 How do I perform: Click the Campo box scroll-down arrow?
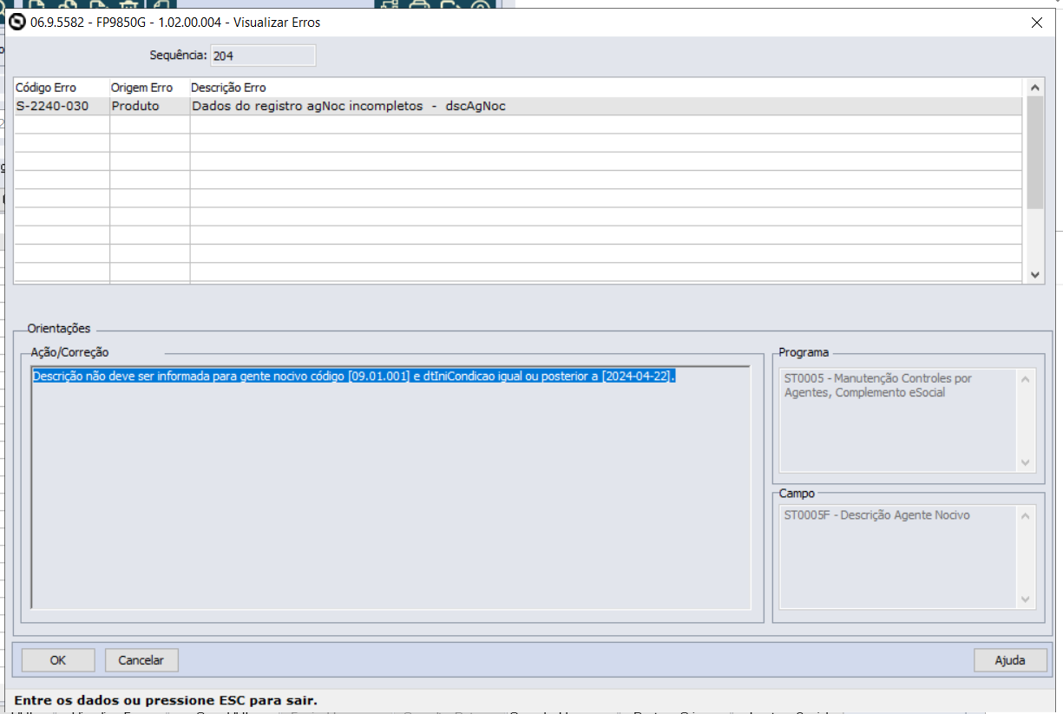(1027, 599)
